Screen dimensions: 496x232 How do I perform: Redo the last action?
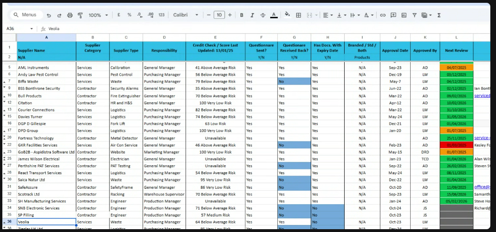point(59,15)
